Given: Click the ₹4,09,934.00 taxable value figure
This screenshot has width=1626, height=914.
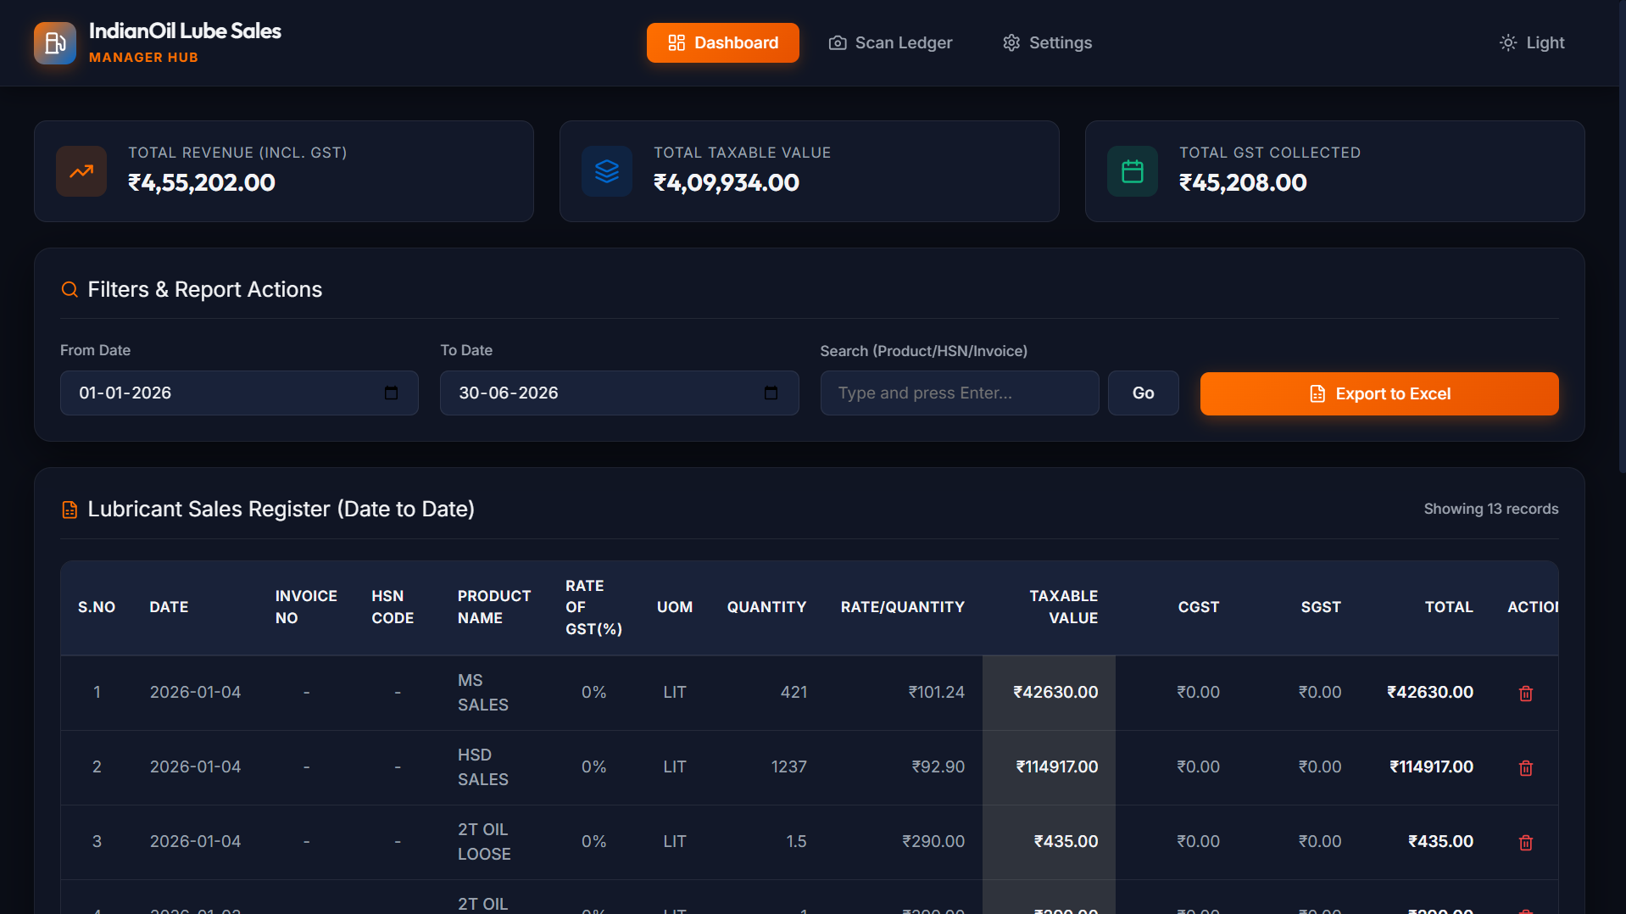Looking at the screenshot, I should tap(727, 182).
